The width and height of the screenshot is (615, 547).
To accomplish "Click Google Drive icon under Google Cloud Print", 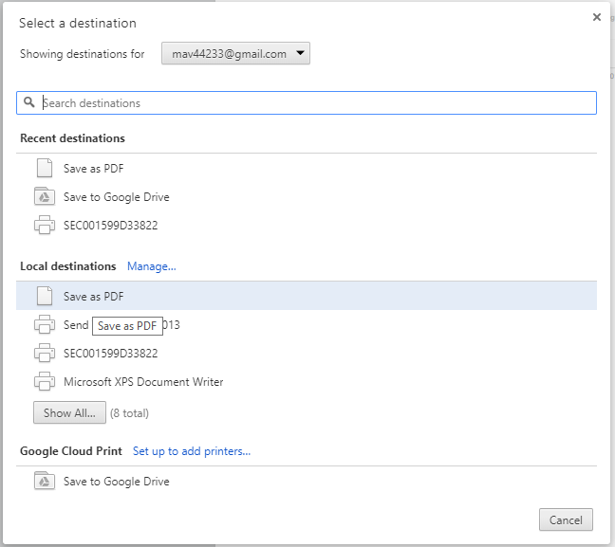I will (x=44, y=482).
